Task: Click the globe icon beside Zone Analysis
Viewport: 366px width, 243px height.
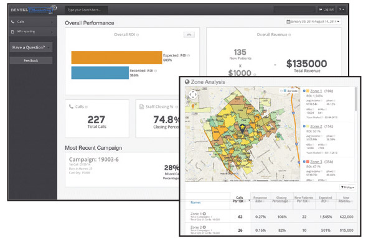Action: (187, 82)
